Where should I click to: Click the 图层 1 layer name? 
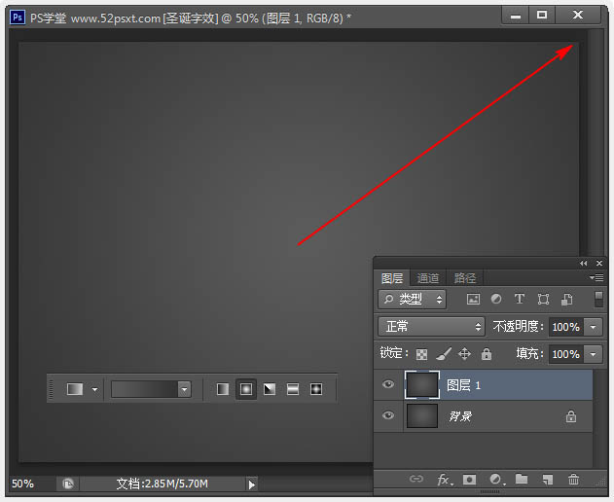click(x=463, y=385)
